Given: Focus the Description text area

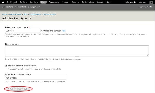Looking at the screenshot, I should point(77,51).
